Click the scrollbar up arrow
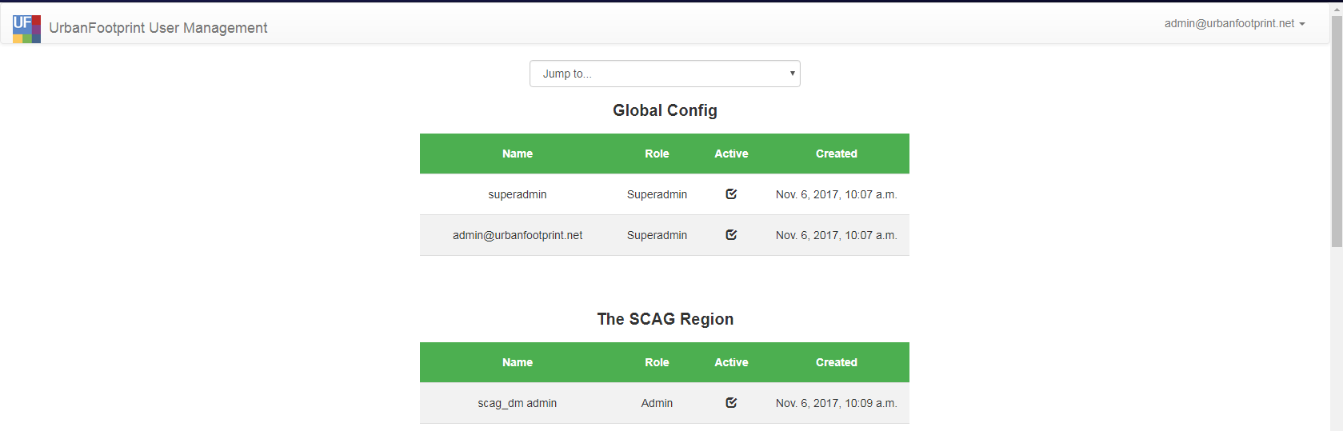Screen dimensions: 1343x431 coord(1337,8)
